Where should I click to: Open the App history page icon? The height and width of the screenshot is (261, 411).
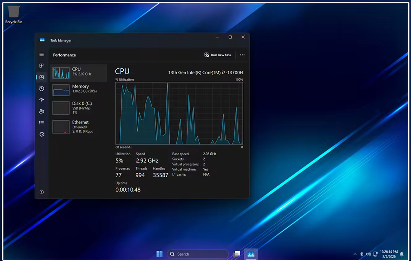tap(41, 89)
